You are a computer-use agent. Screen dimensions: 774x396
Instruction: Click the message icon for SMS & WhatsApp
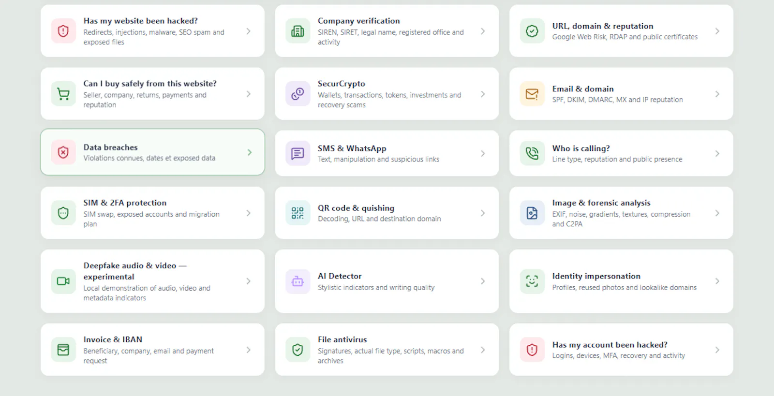(298, 153)
